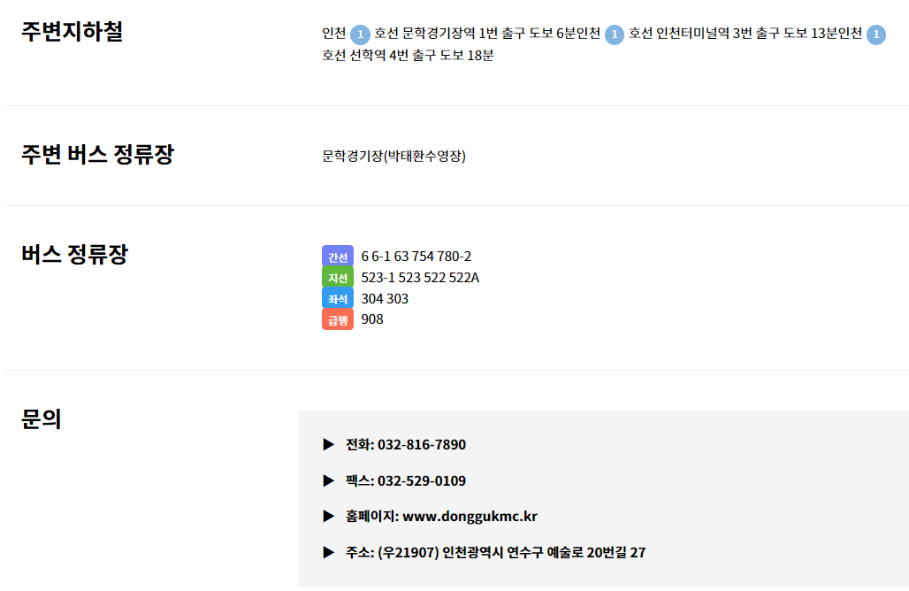Click the green 지선 bus badge
Screen dimensions: 909x591
338,277
